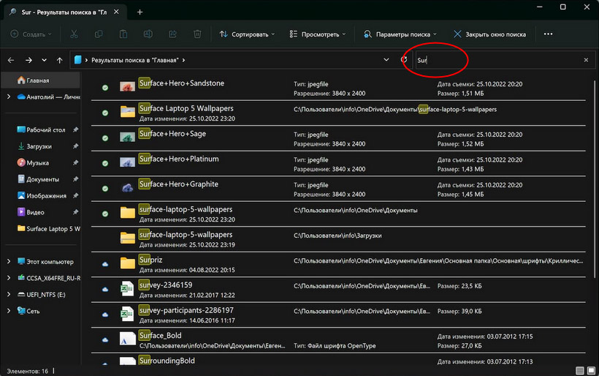599x376 pixels.
Task: Click the Cut scissors icon
Action: (x=74, y=34)
